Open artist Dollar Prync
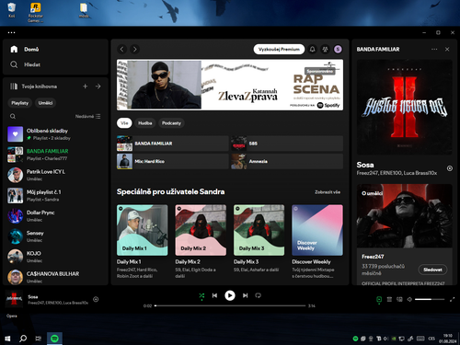This screenshot has height=345, width=460. (55, 216)
